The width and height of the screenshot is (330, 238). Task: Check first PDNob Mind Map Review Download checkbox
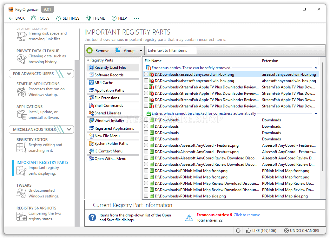click(146, 183)
